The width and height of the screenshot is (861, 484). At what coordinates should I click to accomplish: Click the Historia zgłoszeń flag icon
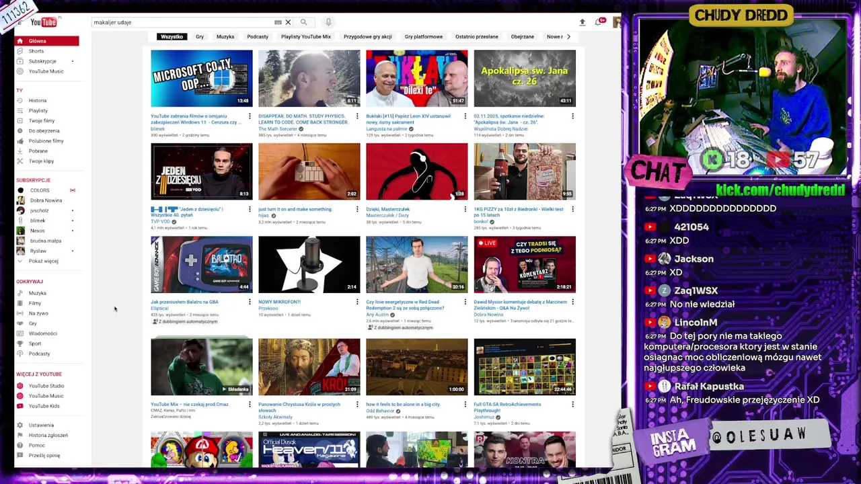[20, 435]
